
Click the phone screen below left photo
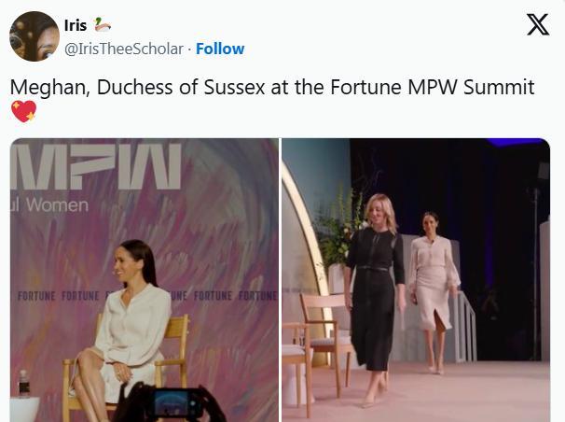(173, 402)
